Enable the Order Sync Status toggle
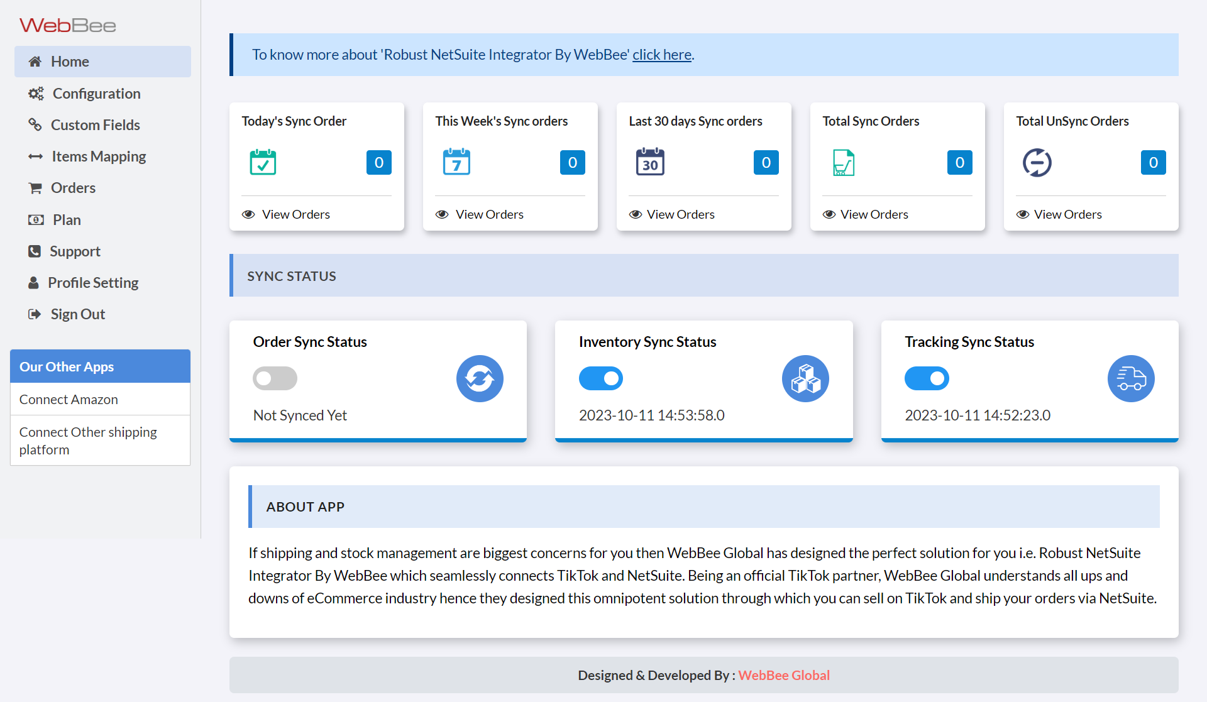Screen dimensions: 1207x702 tap(275, 378)
